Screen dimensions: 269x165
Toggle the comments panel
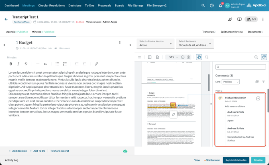click(264, 57)
